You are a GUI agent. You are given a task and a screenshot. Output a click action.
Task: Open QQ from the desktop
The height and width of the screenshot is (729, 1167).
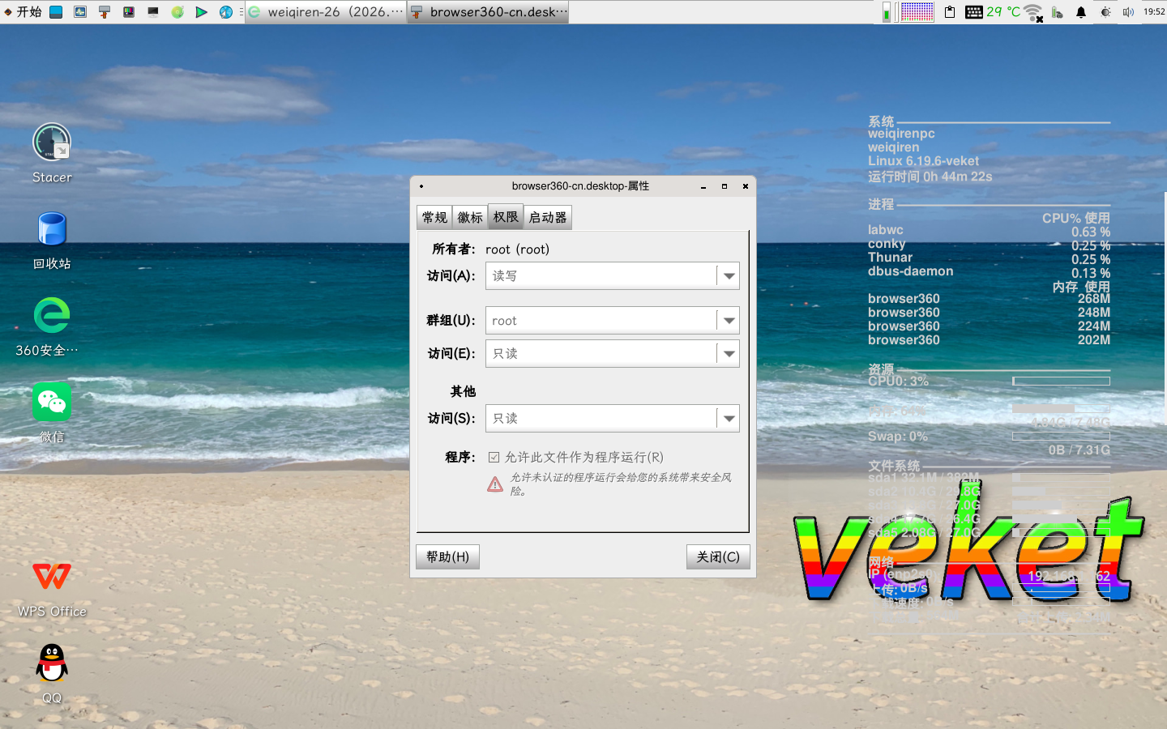pyautogui.click(x=51, y=662)
